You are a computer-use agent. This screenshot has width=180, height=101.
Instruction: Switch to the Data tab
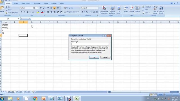[46, 3]
